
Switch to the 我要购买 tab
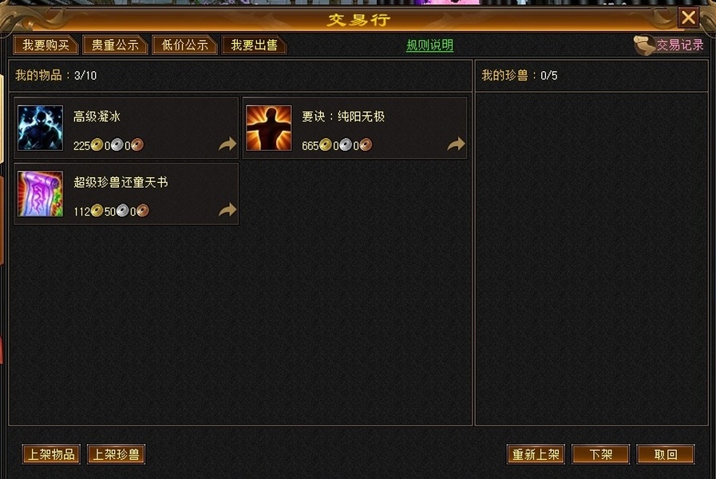coord(45,46)
